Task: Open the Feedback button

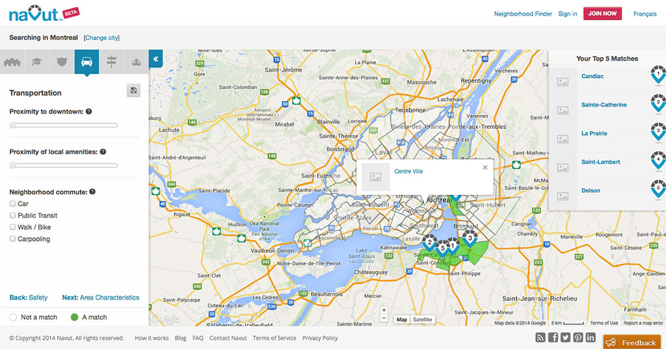Action: [x=632, y=342]
